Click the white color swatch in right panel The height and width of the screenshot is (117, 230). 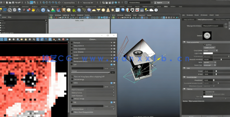208,53
